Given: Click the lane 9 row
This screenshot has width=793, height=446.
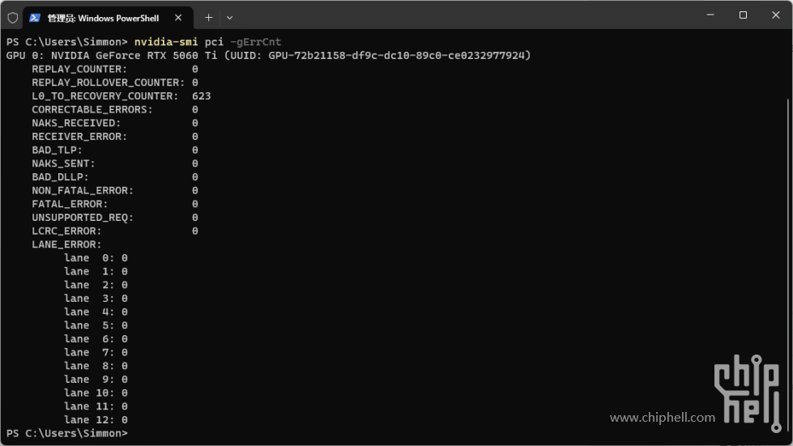Looking at the screenshot, I should click(96, 380).
